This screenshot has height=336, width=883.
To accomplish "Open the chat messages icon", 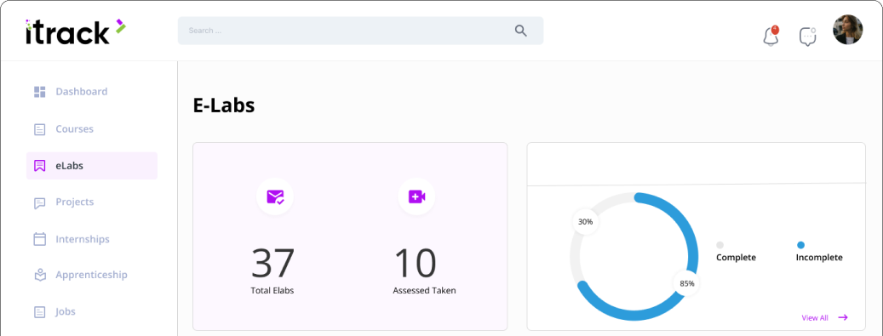I will point(807,37).
